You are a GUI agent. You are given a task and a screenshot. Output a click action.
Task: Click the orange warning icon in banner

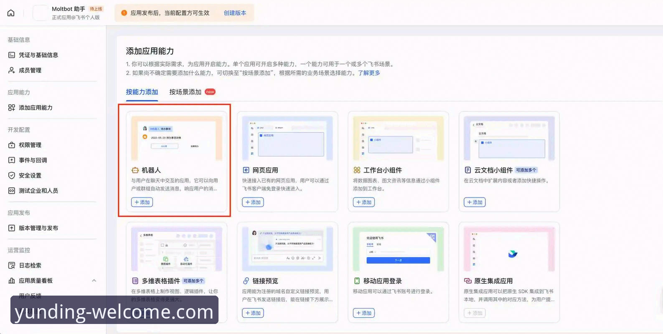124,13
